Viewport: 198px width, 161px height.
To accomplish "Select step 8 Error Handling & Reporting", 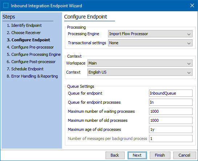I will 32,76.
